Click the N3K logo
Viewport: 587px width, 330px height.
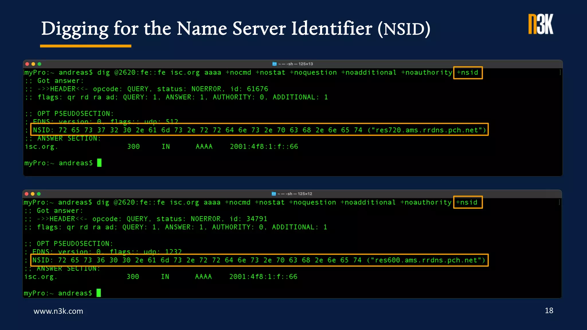(x=541, y=24)
